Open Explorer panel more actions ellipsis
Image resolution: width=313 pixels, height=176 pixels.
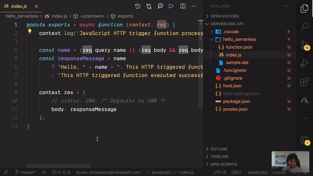(x=287, y=6)
